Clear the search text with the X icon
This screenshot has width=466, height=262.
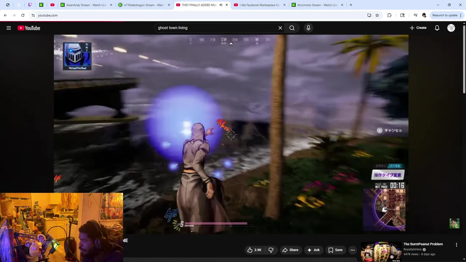coord(280,28)
